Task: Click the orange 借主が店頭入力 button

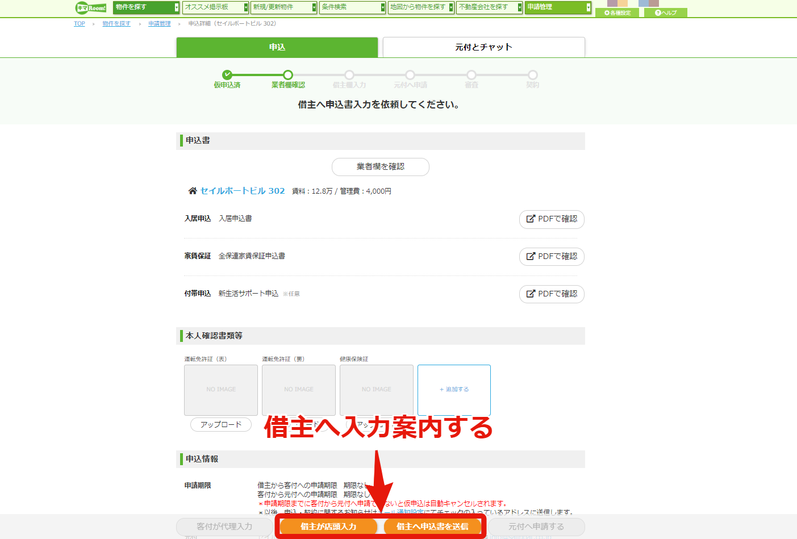Action: tap(328, 527)
